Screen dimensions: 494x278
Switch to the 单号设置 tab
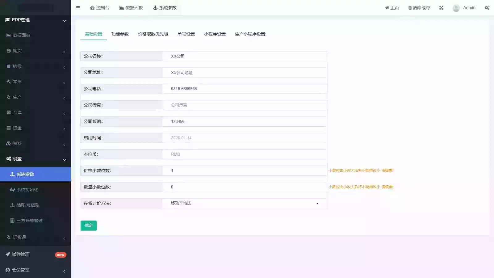click(x=186, y=34)
